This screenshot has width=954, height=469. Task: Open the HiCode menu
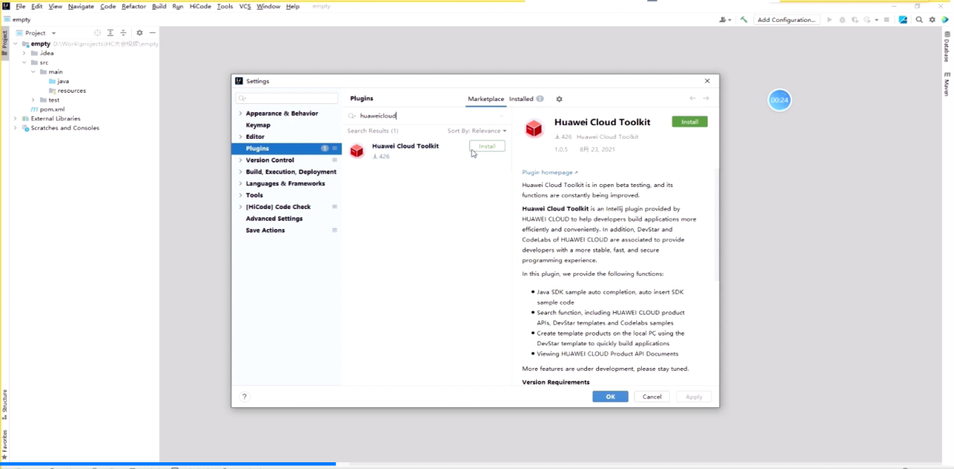tap(200, 6)
